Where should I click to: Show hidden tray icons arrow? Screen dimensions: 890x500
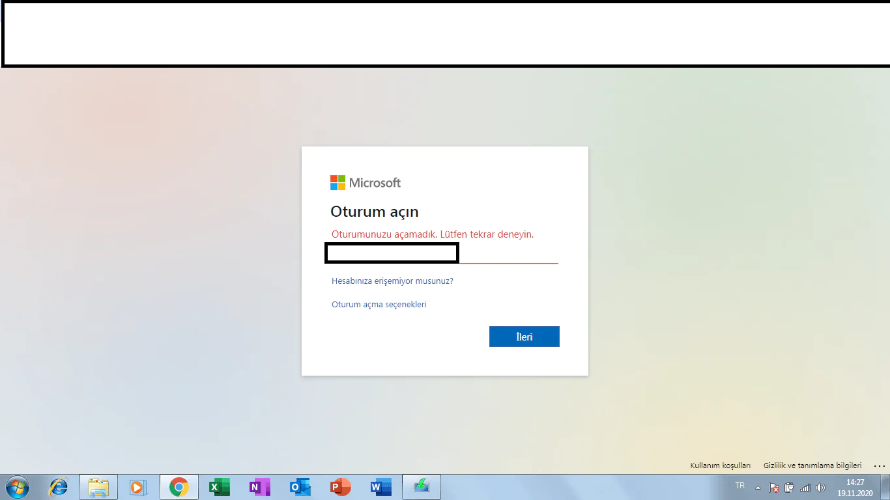tap(758, 488)
